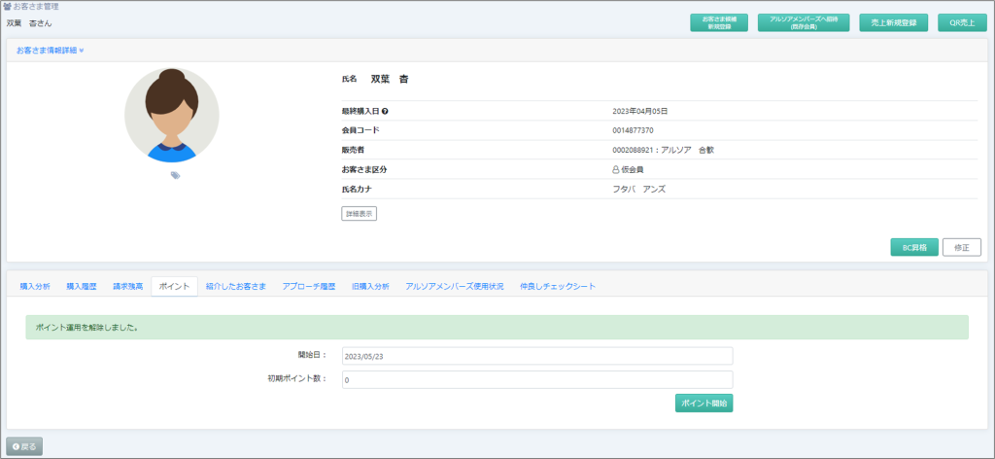Click the お客さま候補 新規登録 button
The width and height of the screenshot is (995, 459).
tap(720, 22)
